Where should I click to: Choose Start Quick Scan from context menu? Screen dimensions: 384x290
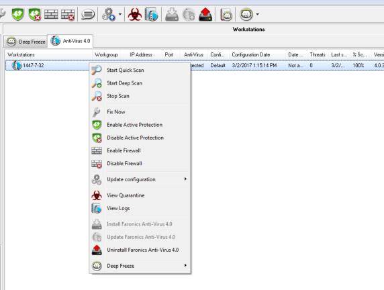point(140,70)
